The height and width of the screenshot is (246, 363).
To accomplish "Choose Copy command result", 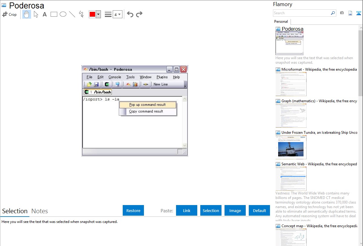I will (x=148, y=111).
